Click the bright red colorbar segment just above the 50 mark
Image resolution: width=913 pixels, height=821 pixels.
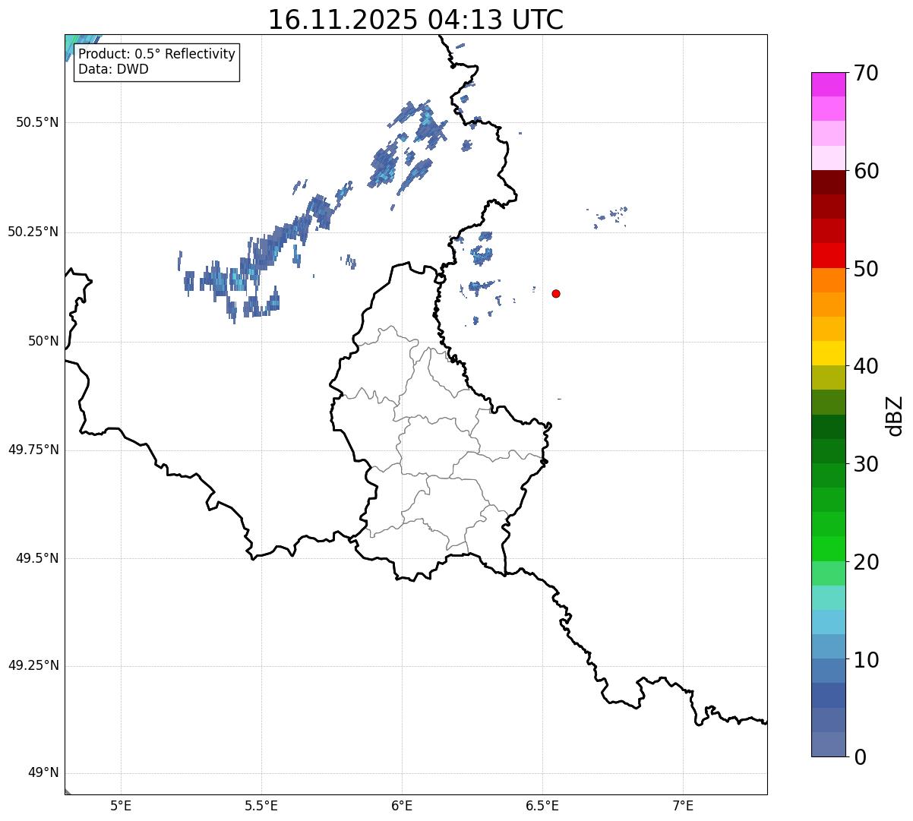click(828, 255)
